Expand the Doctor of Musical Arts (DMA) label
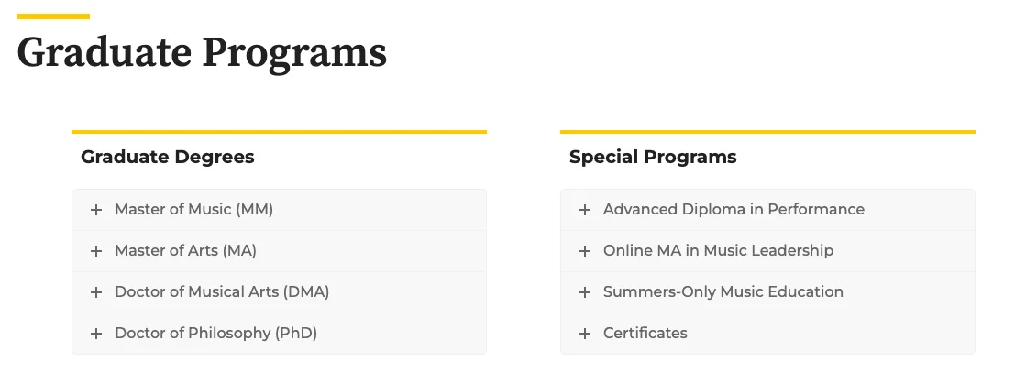The height and width of the screenshot is (384, 1026). pyautogui.click(x=222, y=292)
